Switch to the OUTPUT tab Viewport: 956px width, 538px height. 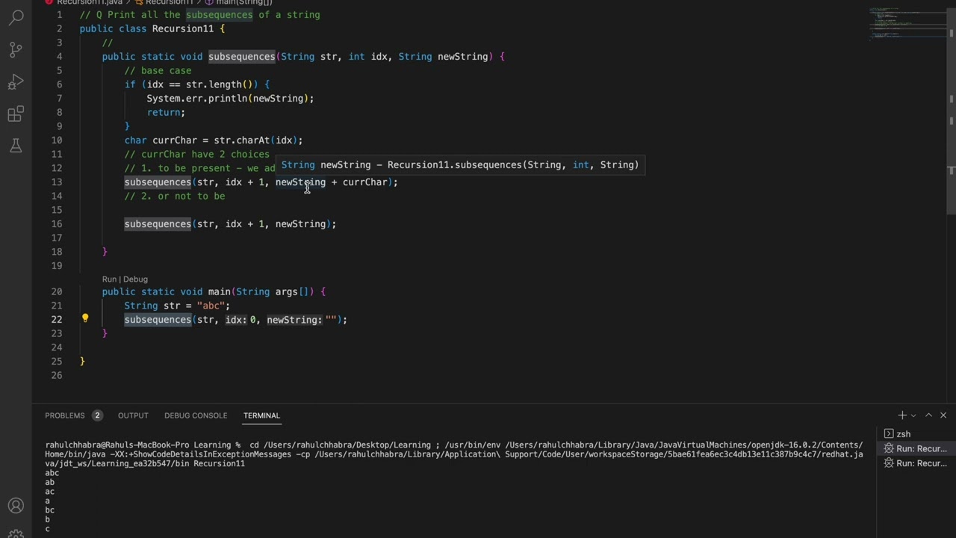pyautogui.click(x=133, y=415)
